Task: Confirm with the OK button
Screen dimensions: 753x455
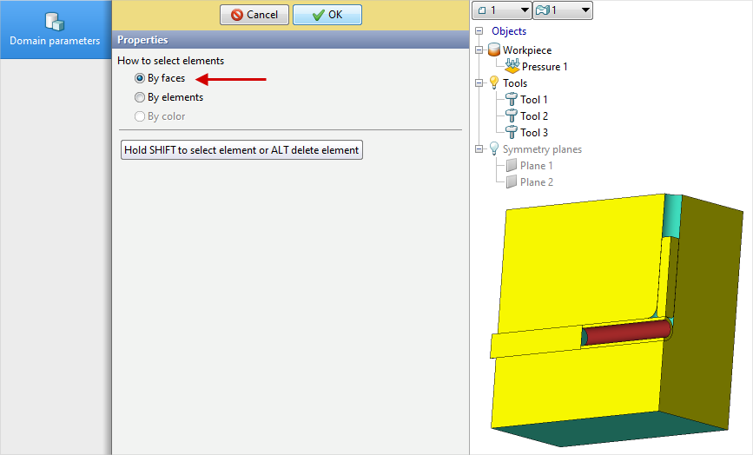Action: coord(327,15)
